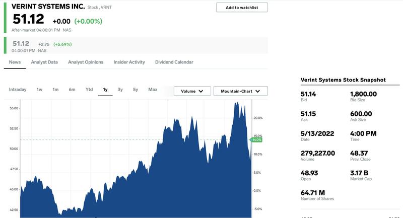The width and height of the screenshot is (403, 218).
Task: Select the Ytd chart range
Action: (89, 89)
